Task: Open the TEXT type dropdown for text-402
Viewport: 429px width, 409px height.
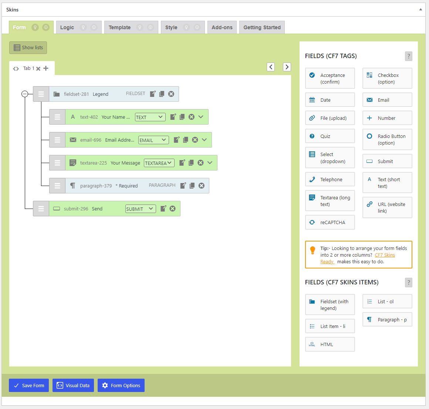Action: point(150,117)
